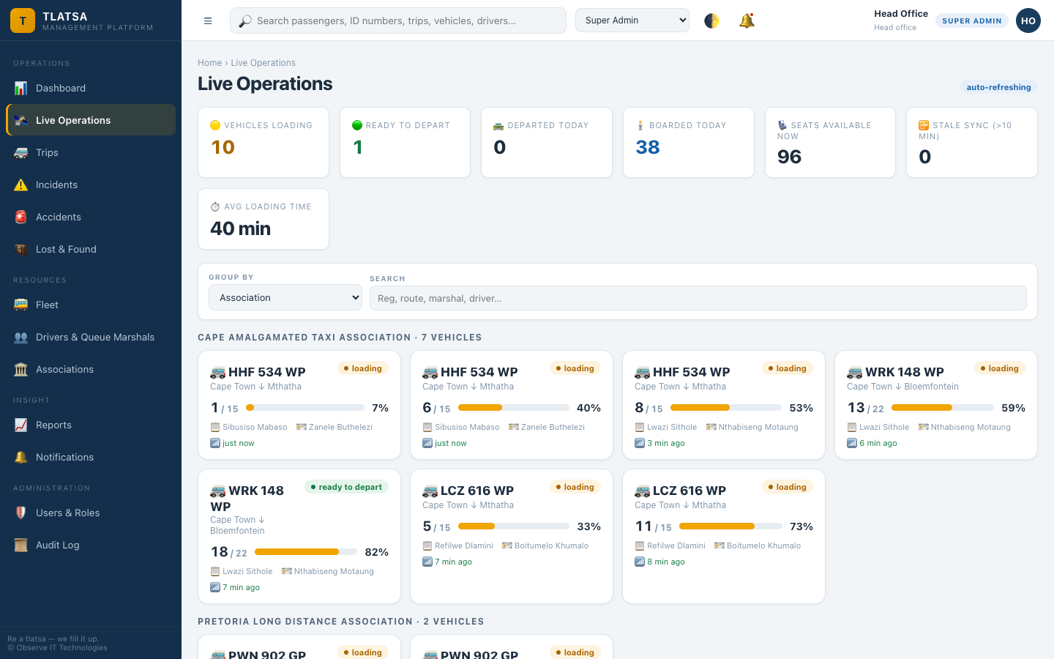Click Refilwe Dlamini on the 33% card
Screen dimensions: 1054x659
click(x=464, y=546)
